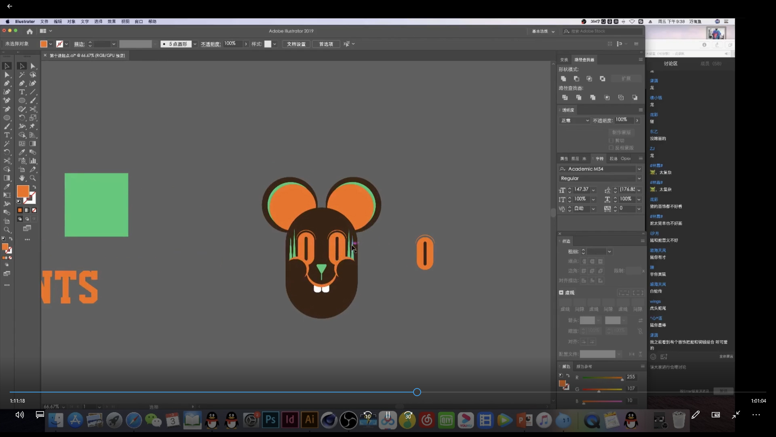The image size is (776, 437).
Task: Enable the 剪切 clip checkbox
Action: tap(611, 140)
